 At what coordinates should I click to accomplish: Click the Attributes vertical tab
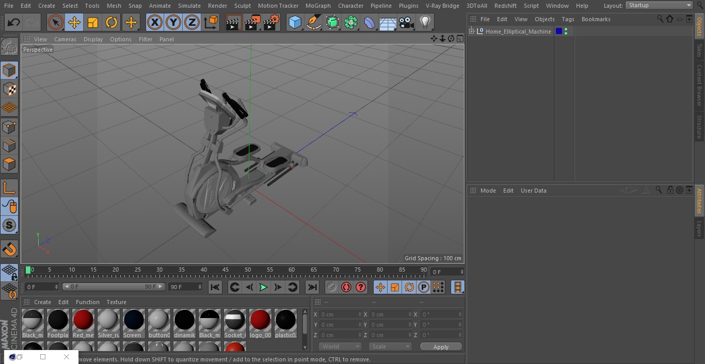(x=699, y=201)
